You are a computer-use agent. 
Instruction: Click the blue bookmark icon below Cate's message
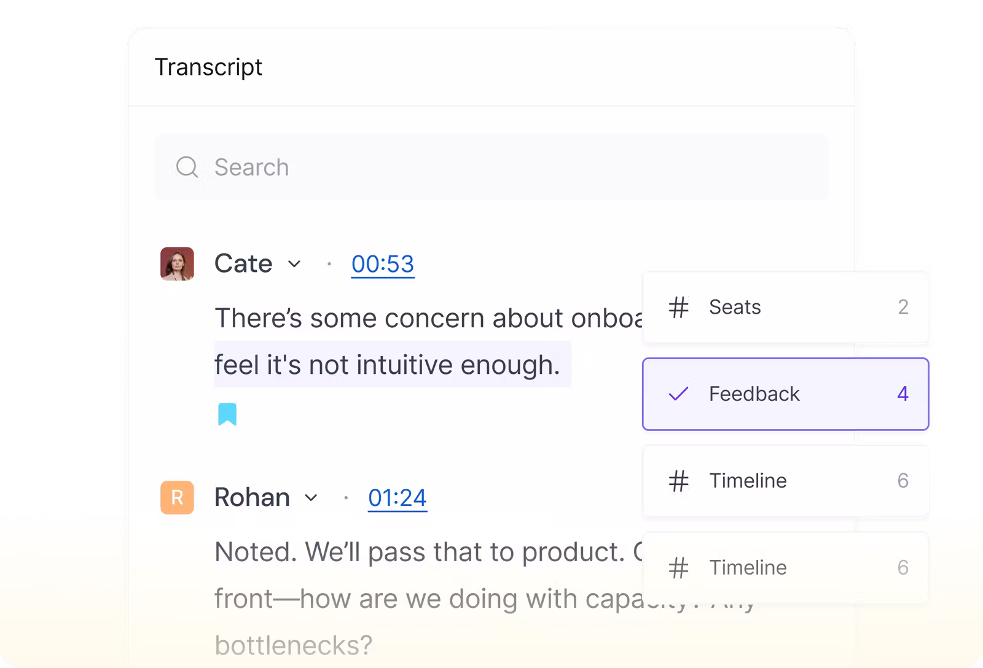(x=227, y=414)
